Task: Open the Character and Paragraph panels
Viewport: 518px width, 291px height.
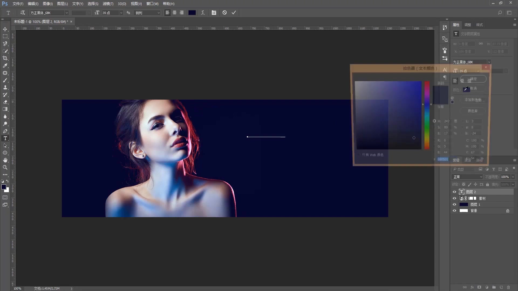Action: (214, 13)
